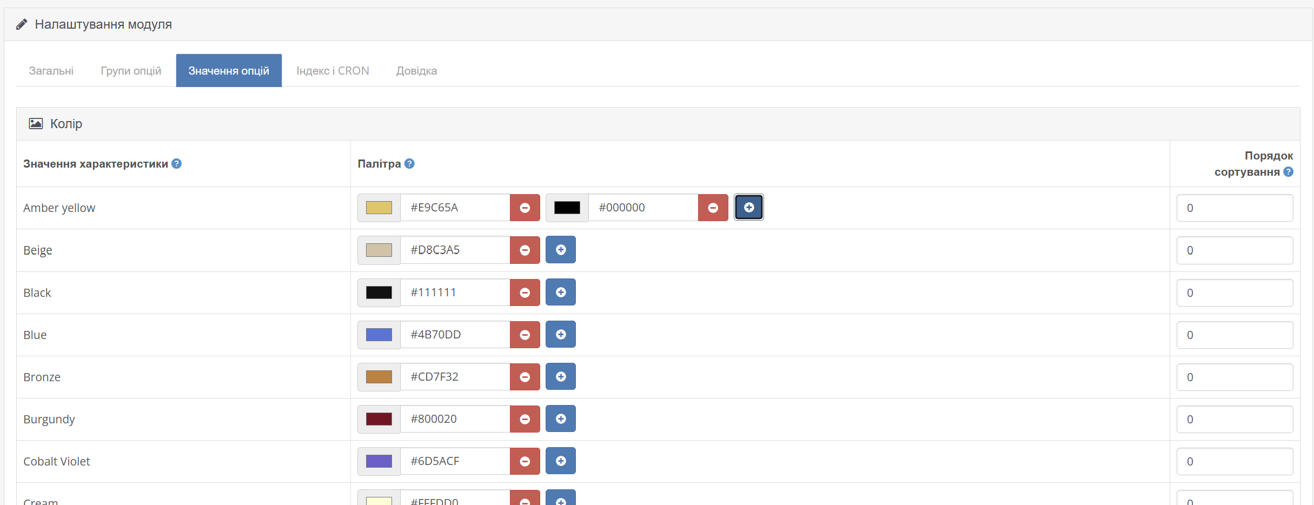Viewport: 1314px width, 505px height.
Task: Show help for Порядок сортування column
Action: [1288, 172]
